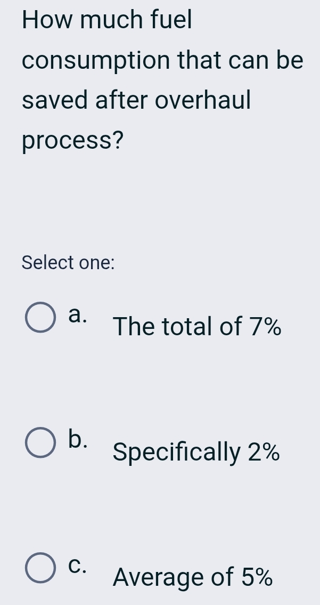Click the 'Select one:' prompt label
This screenshot has width=320, height=605.
click(x=68, y=263)
